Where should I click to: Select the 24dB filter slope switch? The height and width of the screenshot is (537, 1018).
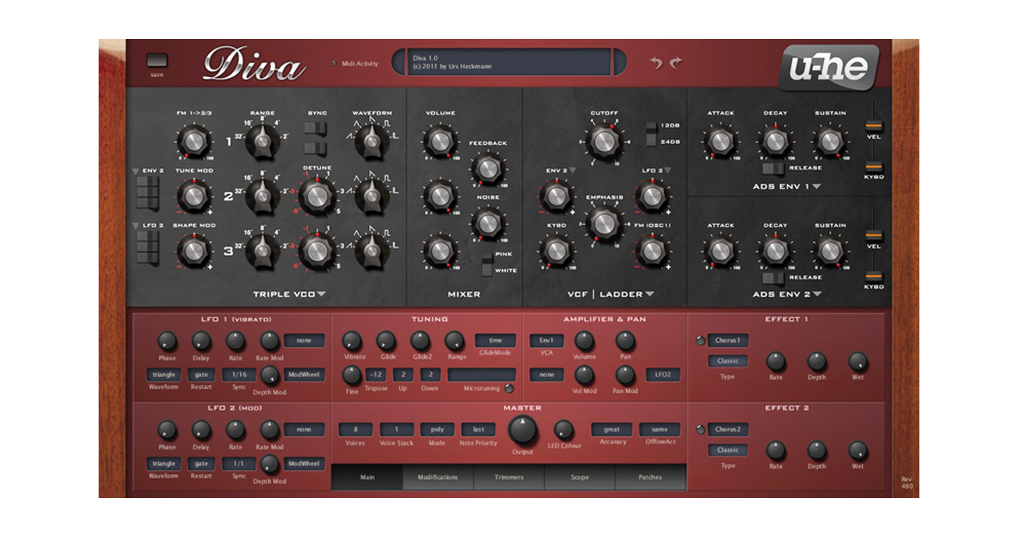point(652,141)
